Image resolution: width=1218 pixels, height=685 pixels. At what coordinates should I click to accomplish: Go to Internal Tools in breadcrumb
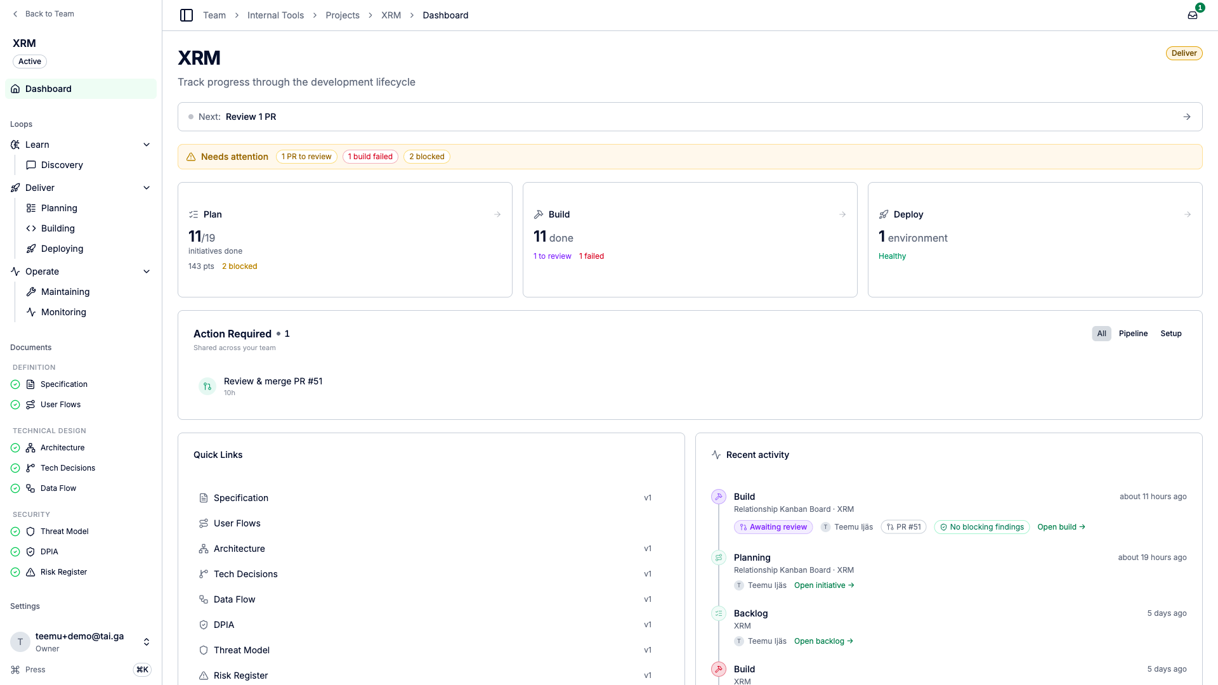[275, 15]
